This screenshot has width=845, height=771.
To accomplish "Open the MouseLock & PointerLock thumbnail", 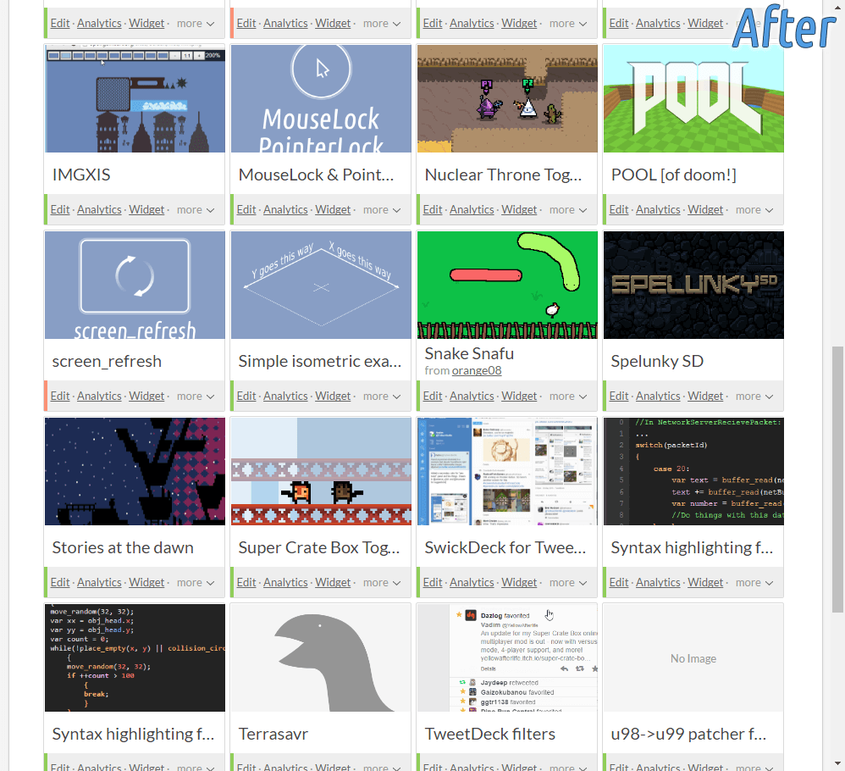I will tap(320, 98).
